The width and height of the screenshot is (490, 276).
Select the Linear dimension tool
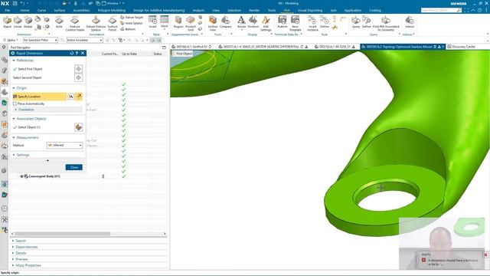click(18, 22)
